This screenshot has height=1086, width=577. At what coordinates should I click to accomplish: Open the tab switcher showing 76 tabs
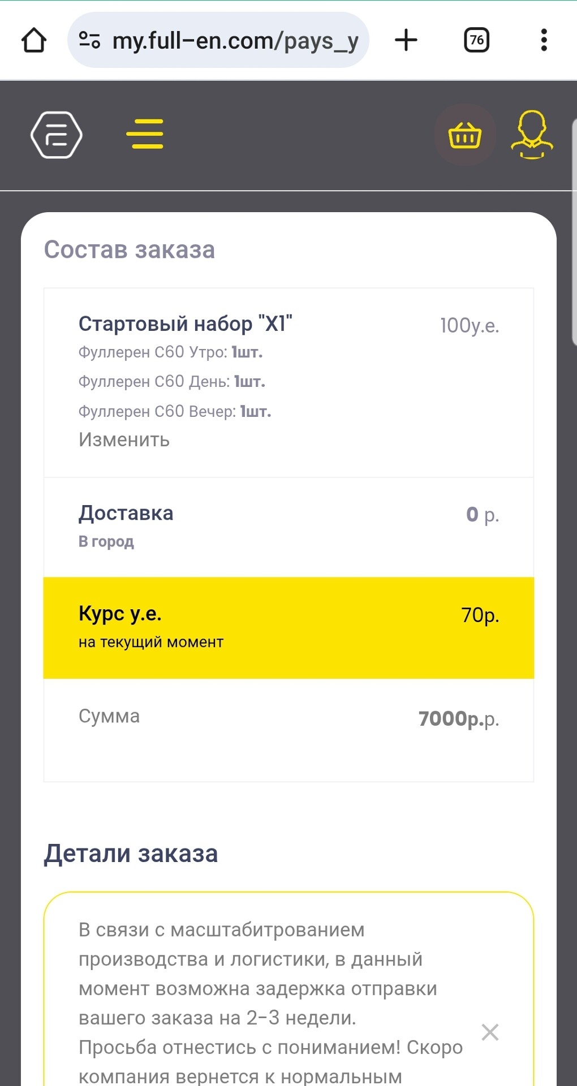click(x=476, y=40)
